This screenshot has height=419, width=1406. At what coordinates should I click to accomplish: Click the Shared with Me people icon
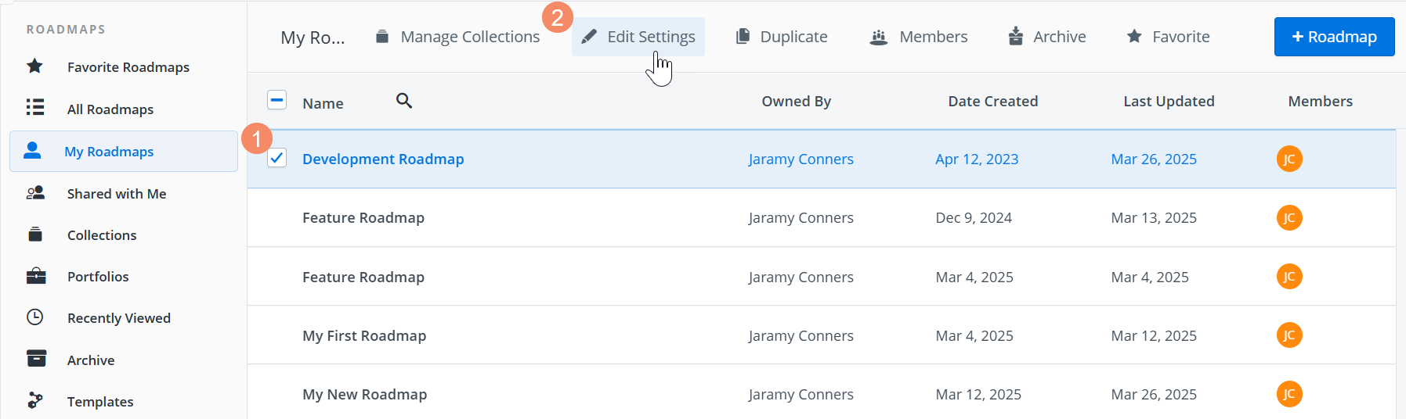pyautogui.click(x=35, y=193)
